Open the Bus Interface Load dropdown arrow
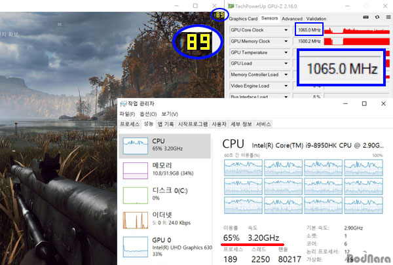This screenshot has height=265, width=393. click(286, 96)
